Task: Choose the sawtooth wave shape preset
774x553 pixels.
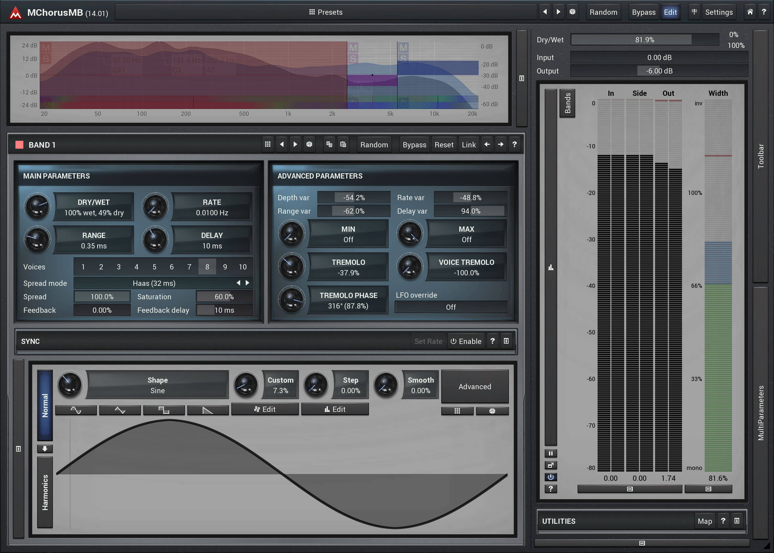Action: 208,410
